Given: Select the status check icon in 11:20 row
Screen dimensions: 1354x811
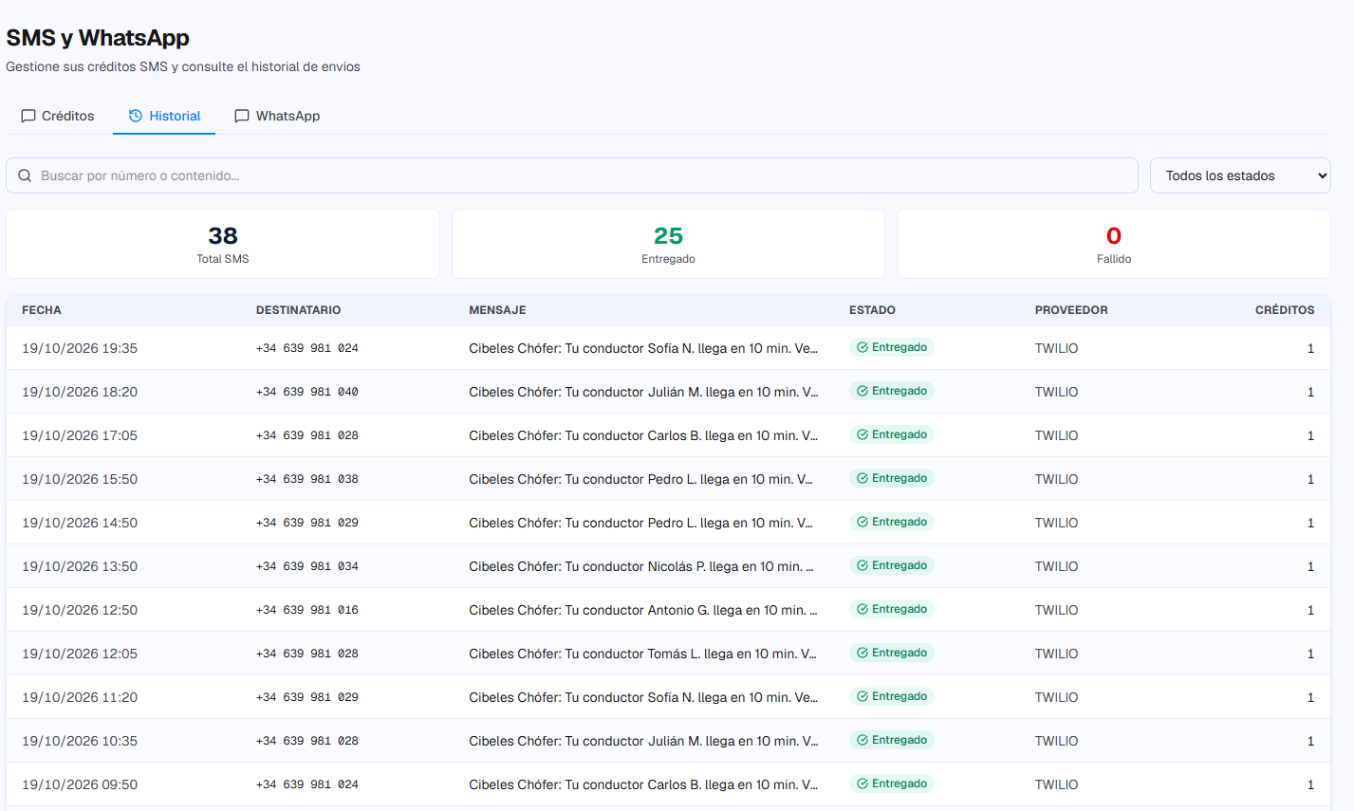Looking at the screenshot, I should coord(862,696).
